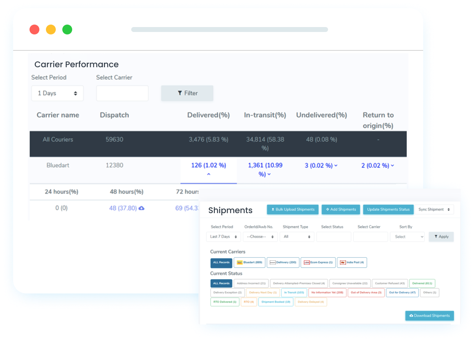Screen dimensions: 474x341
Task: Pick the India Post carrier chip
Action: click(x=352, y=262)
